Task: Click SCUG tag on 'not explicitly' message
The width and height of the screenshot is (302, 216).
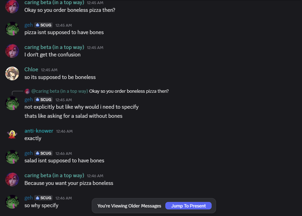Action: tap(44, 100)
